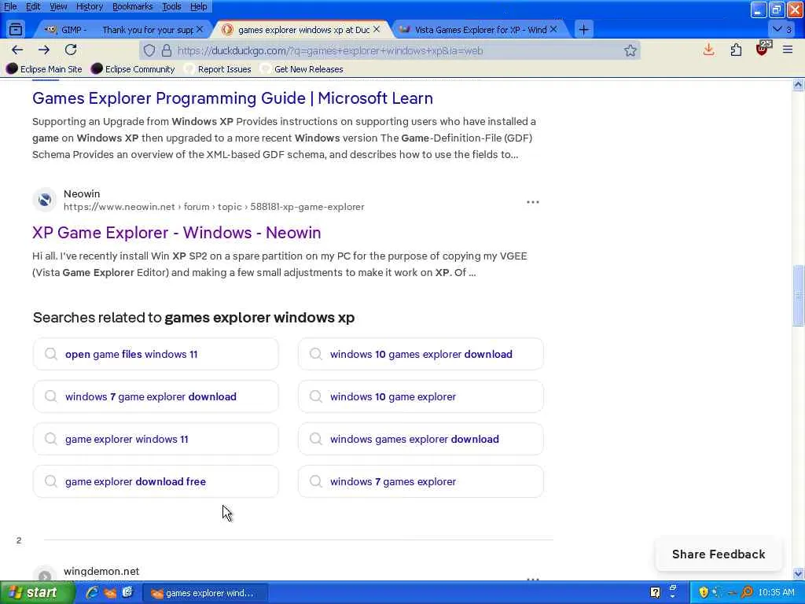805x604 pixels.
Task: Click the scrollbar down arrow
Action: coord(798,573)
